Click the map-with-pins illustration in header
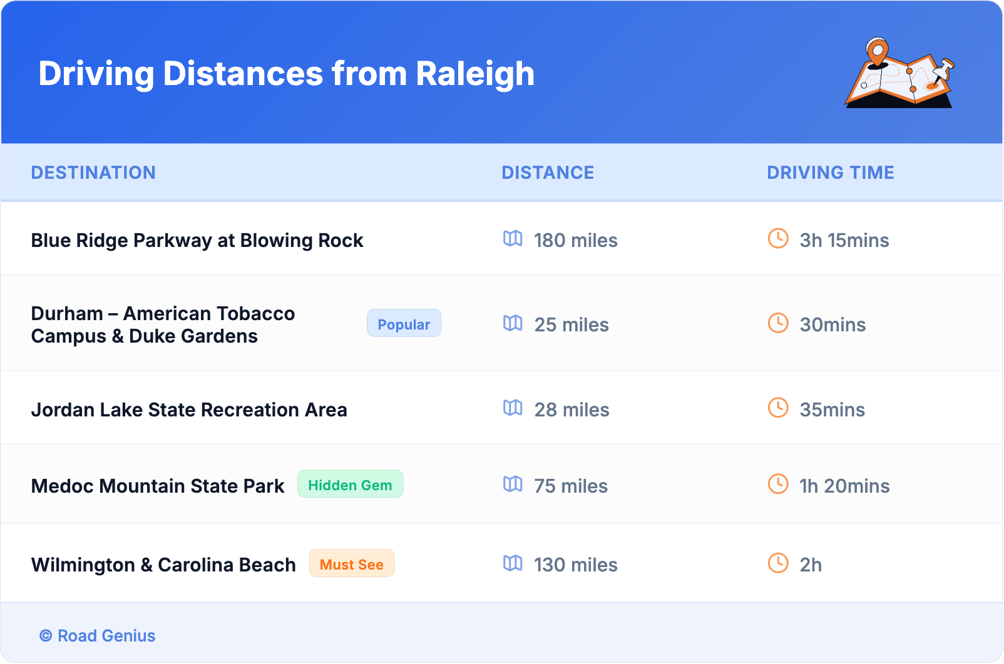The width and height of the screenshot is (1004, 664). pyautogui.click(x=899, y=74)
